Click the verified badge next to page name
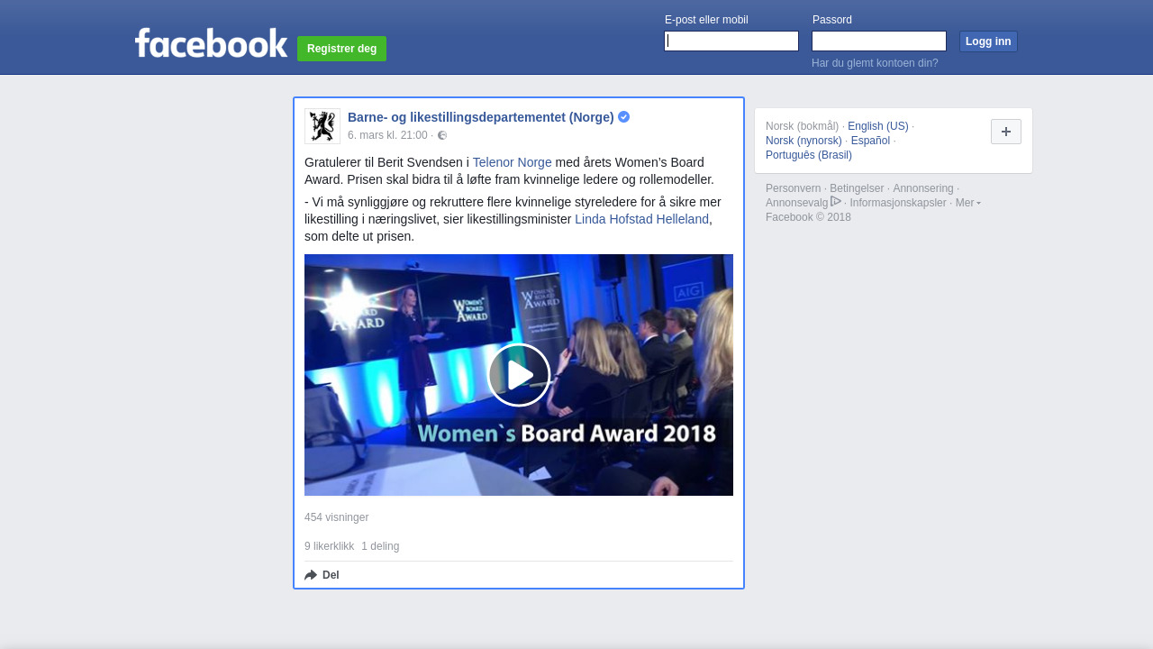The height and width of the screenshot is (649, 1153). (x=623, y=117)
